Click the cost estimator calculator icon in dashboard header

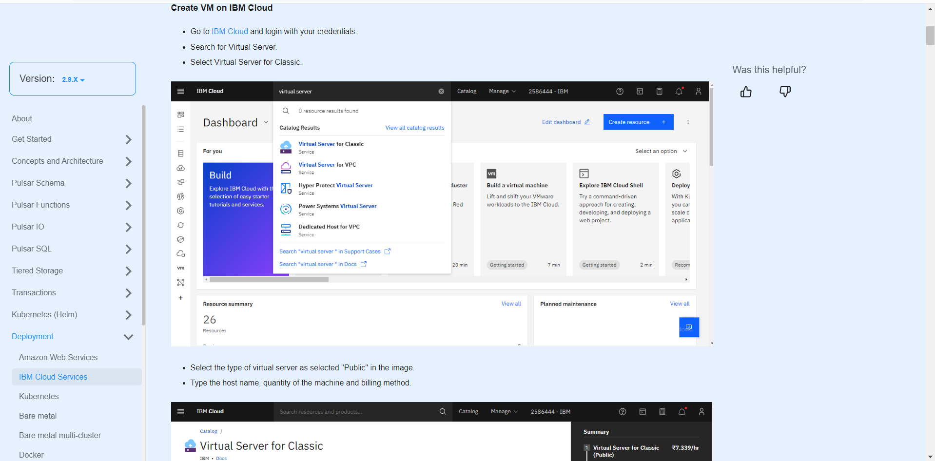(659, 91)
